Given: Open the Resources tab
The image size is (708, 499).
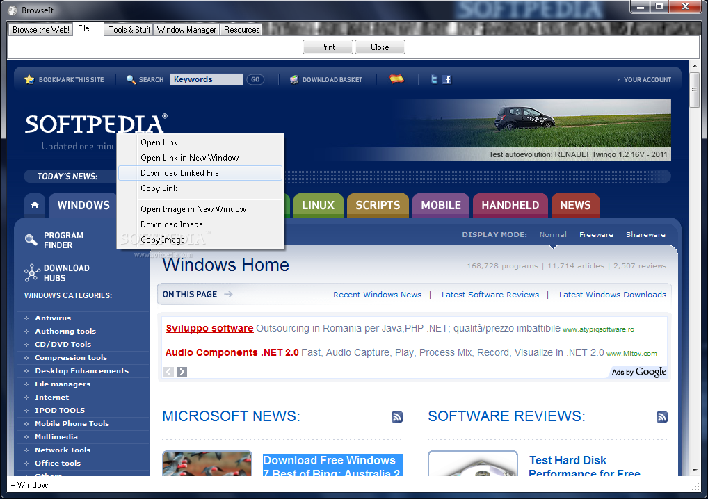Looking at the screenshot, I should [241, 30].
